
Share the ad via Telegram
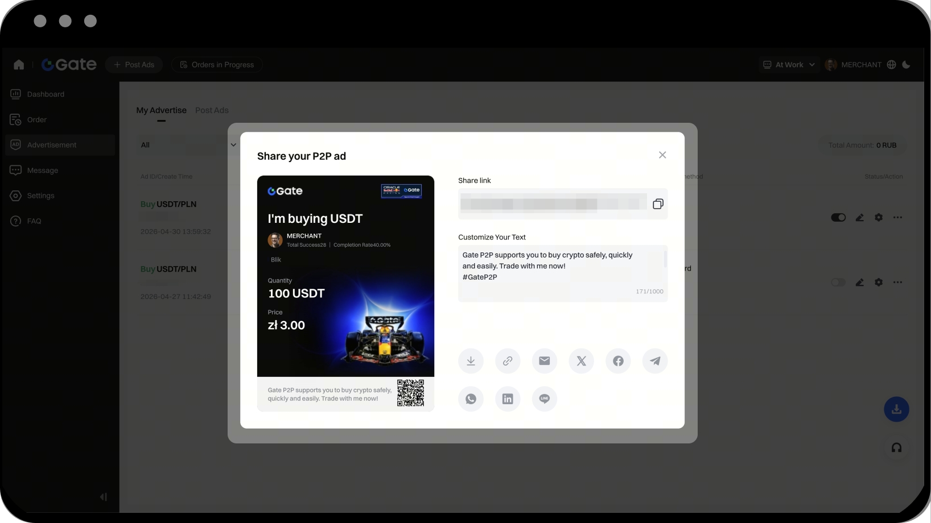(655, 361)
